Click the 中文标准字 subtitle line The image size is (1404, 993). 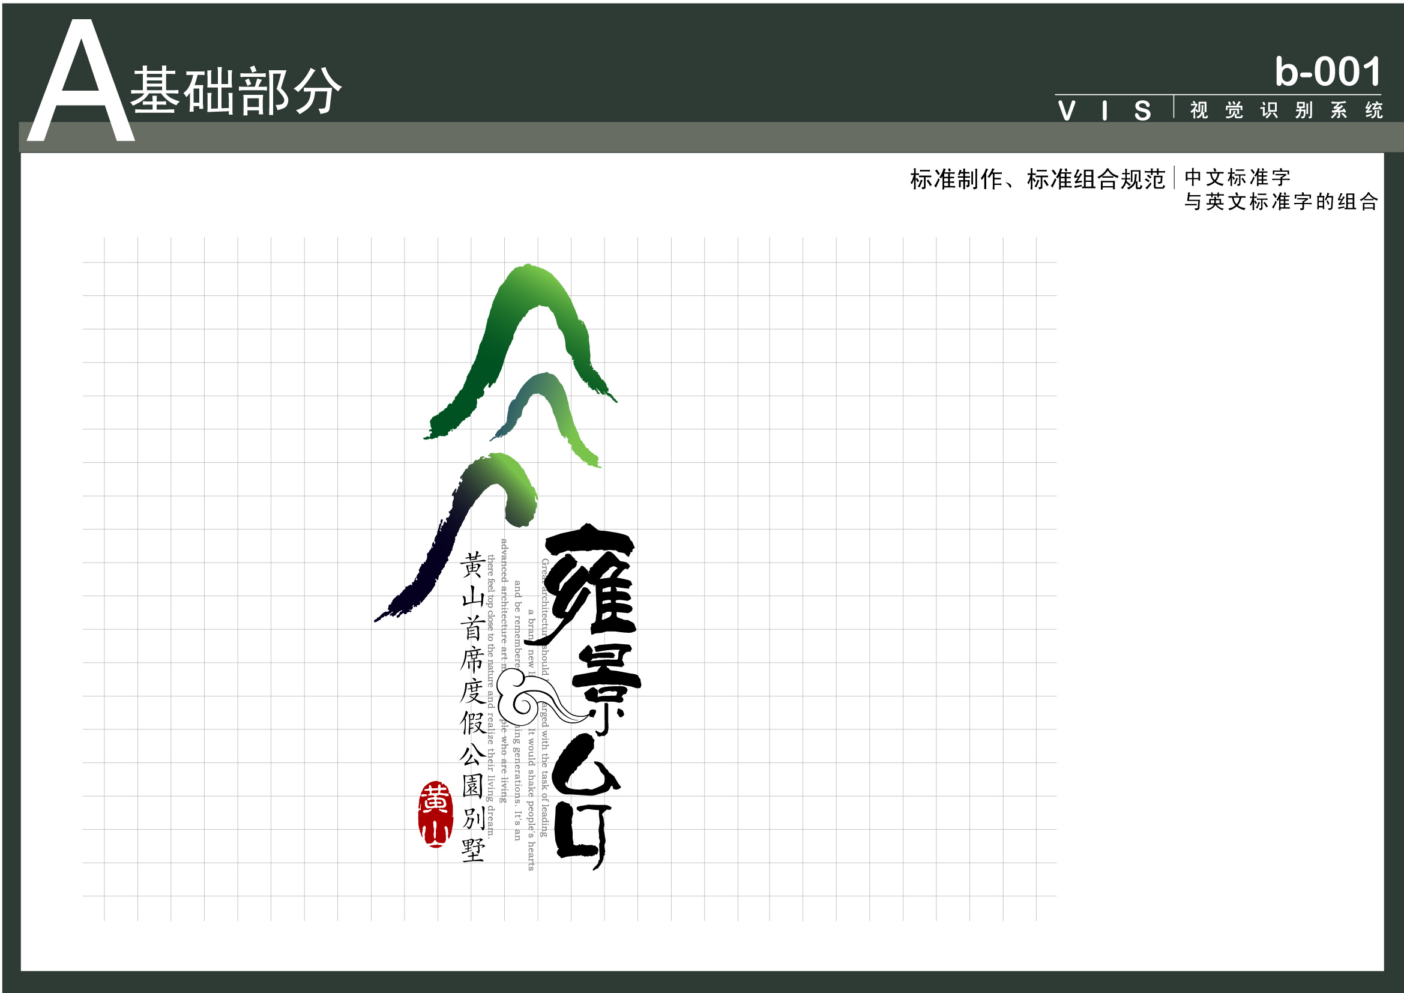1238,177
